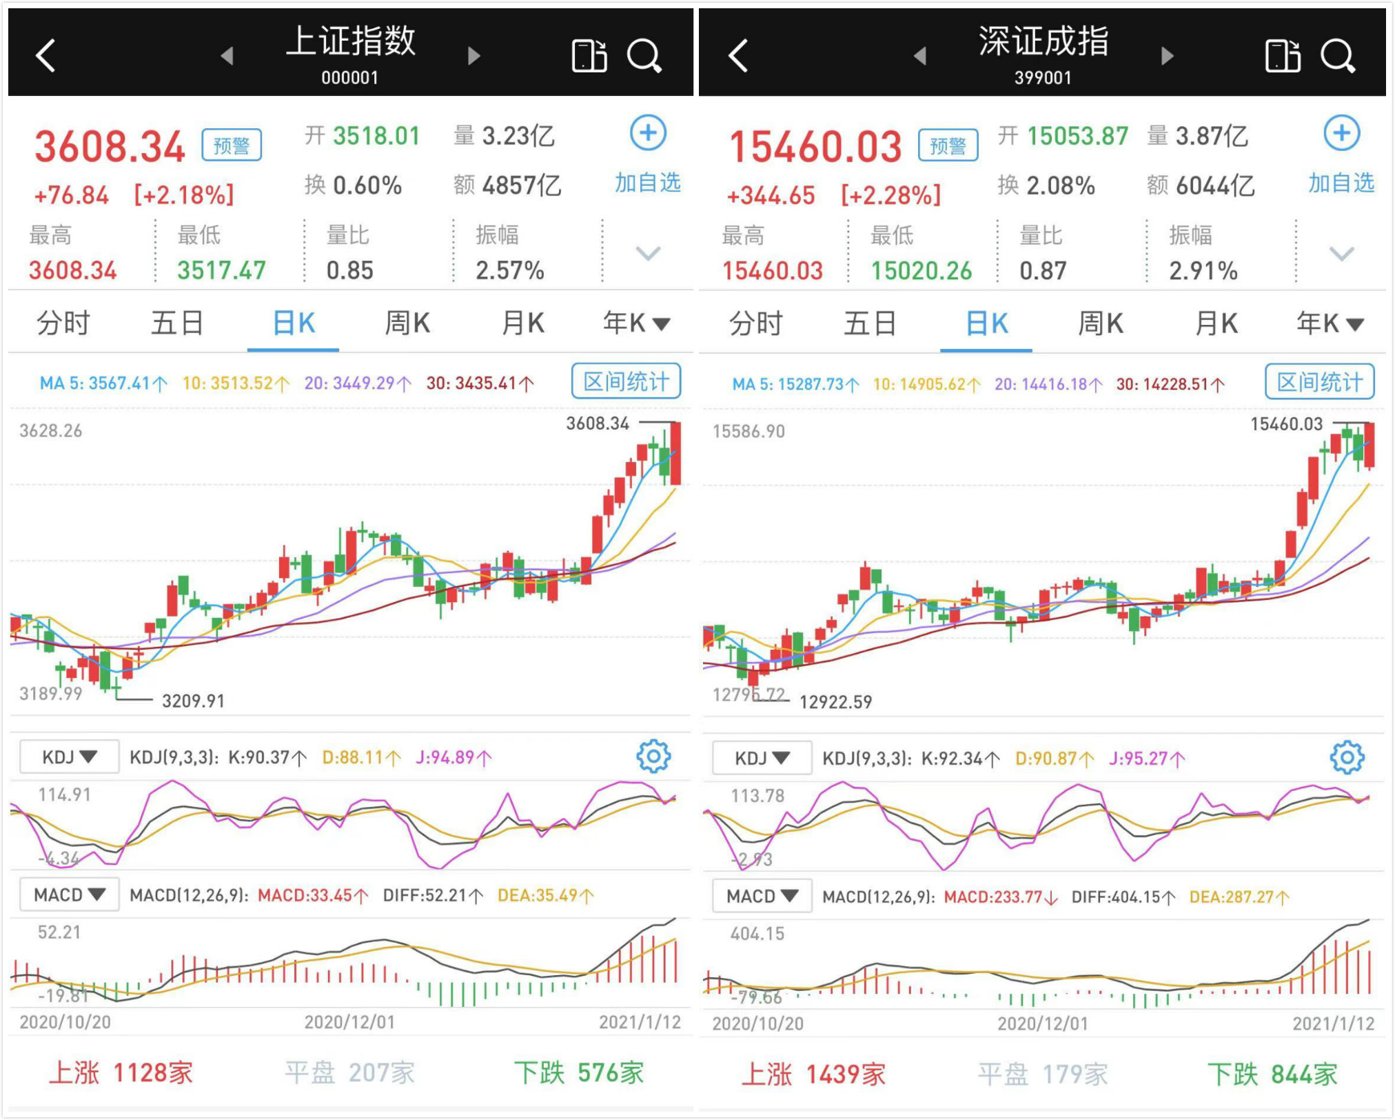Open MACD indicator dropdown on 深证成指
1395x1120 pixels.
point(762,896)
